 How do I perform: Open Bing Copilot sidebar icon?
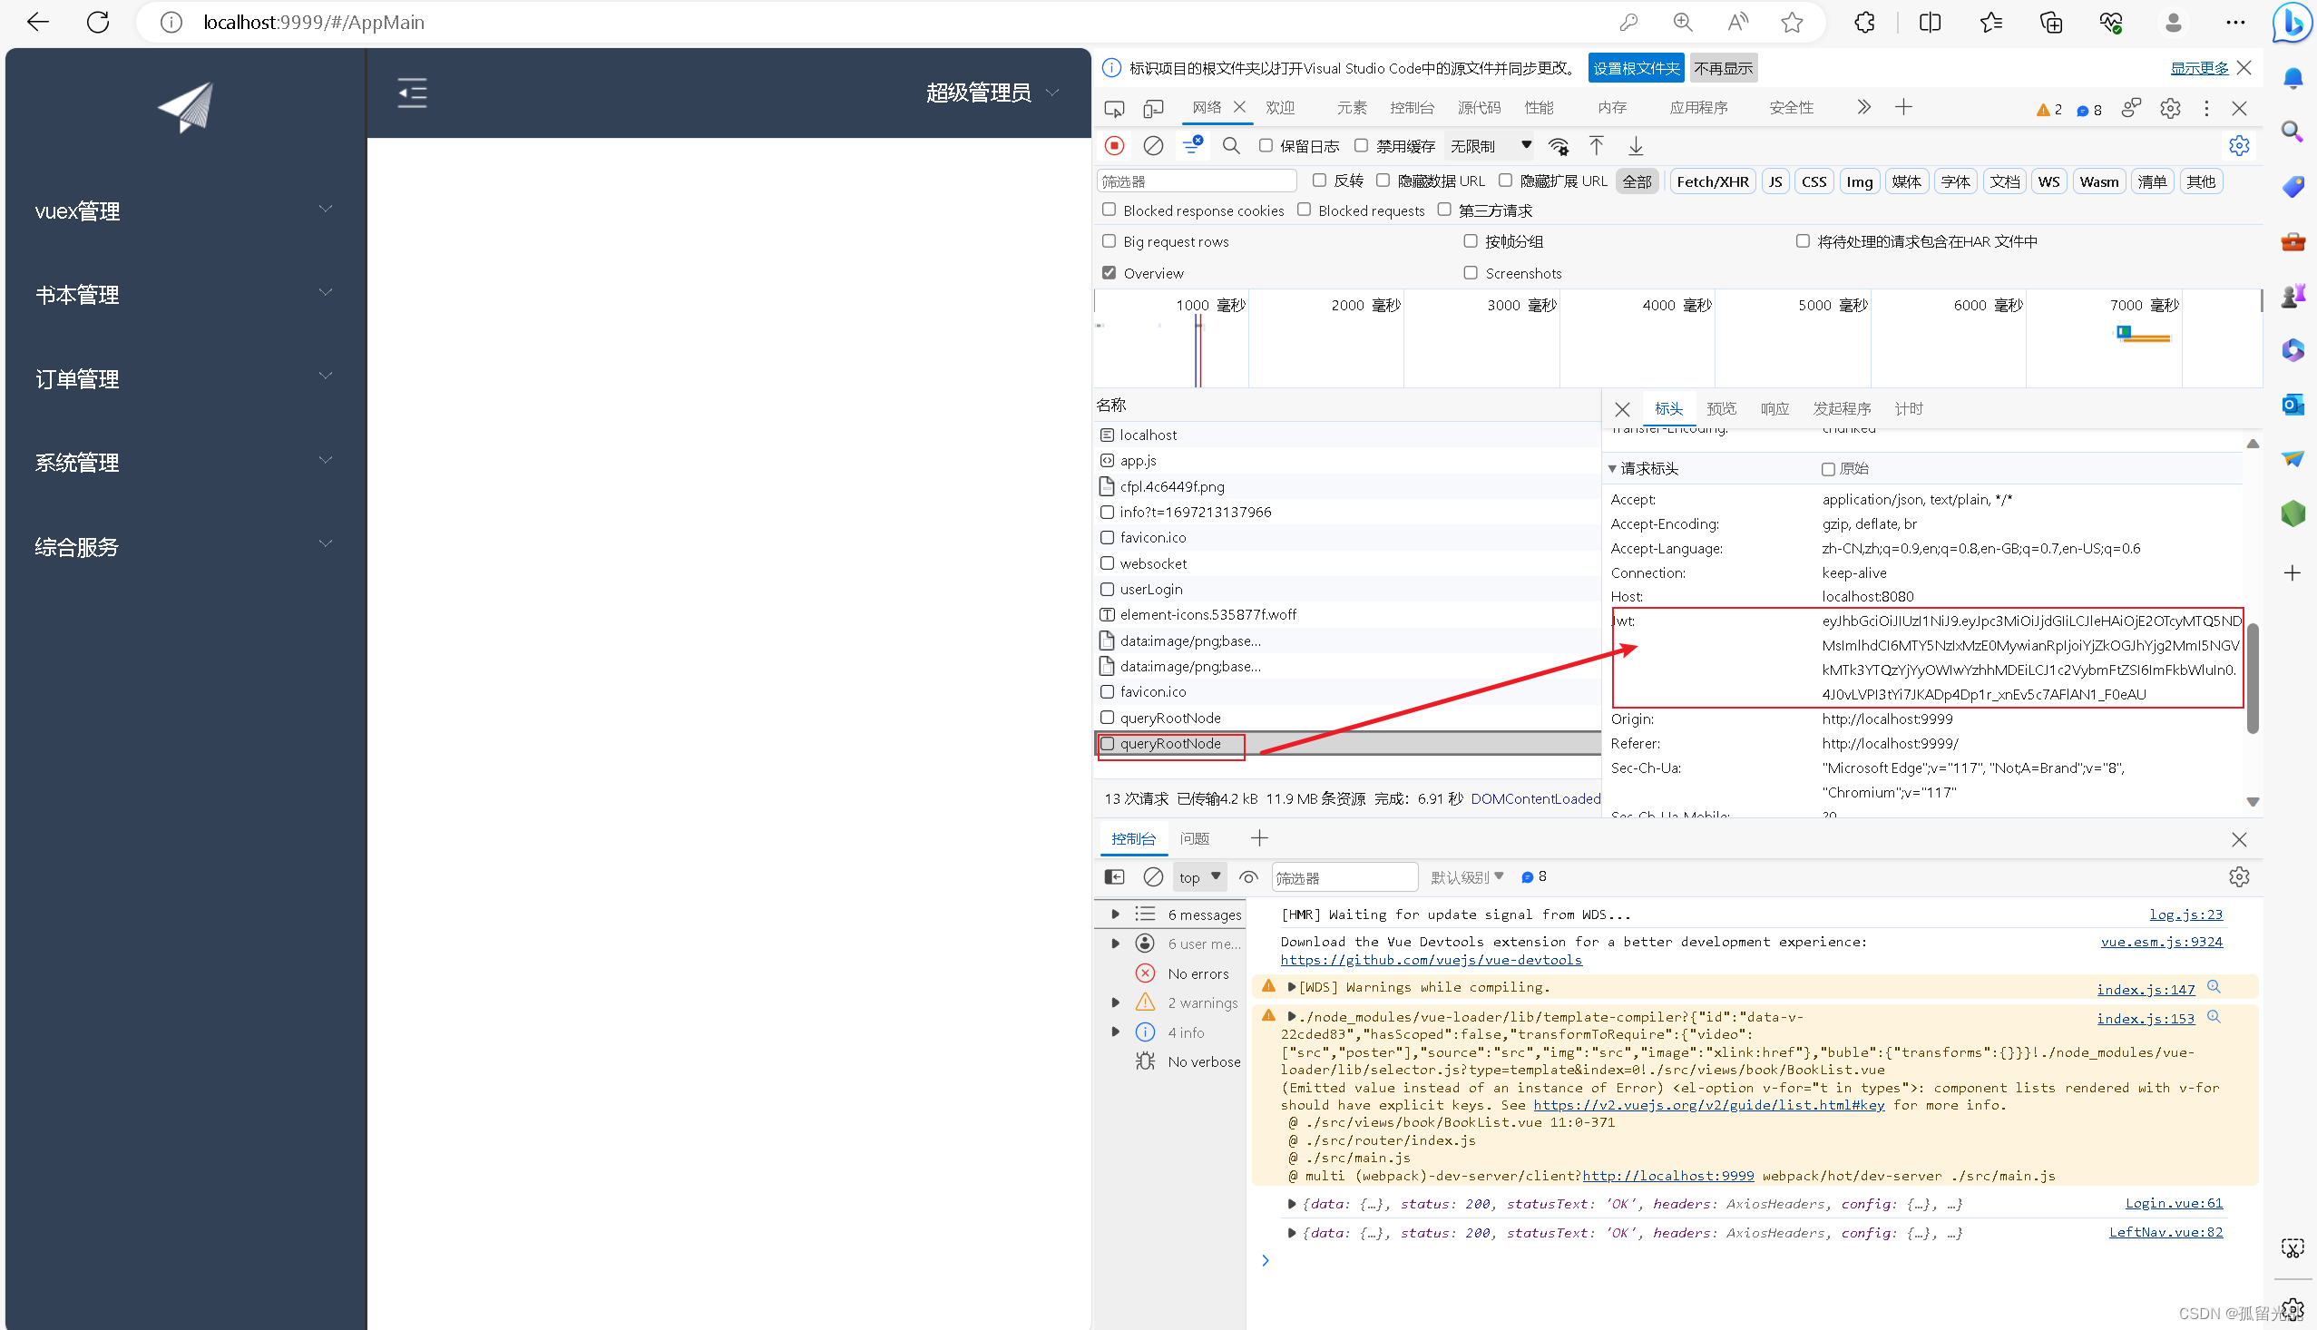[x=2292, y=22]
